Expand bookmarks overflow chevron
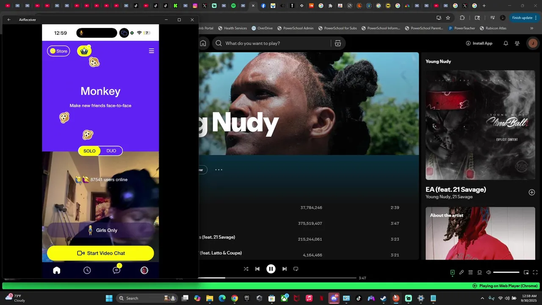Viewport: 542px width, 305px height. coord(532,28)
